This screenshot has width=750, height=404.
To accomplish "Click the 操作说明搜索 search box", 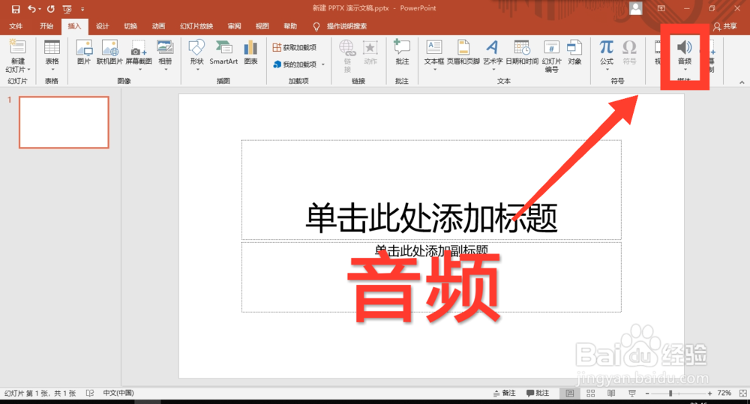I will pos(346,26).
